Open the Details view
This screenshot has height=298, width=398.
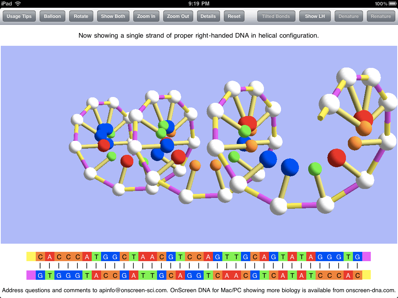tap(208, 16)
